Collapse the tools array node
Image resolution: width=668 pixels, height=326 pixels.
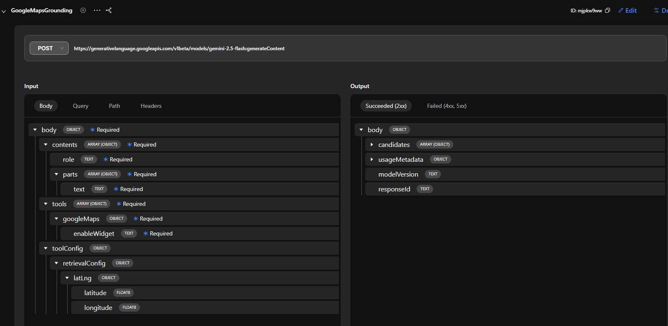coord(46,204)
